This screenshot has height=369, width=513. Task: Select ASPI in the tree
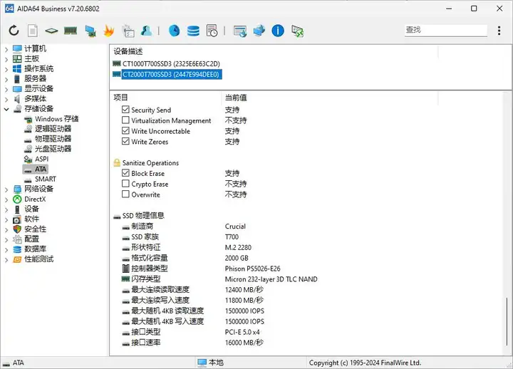point(41,159)
